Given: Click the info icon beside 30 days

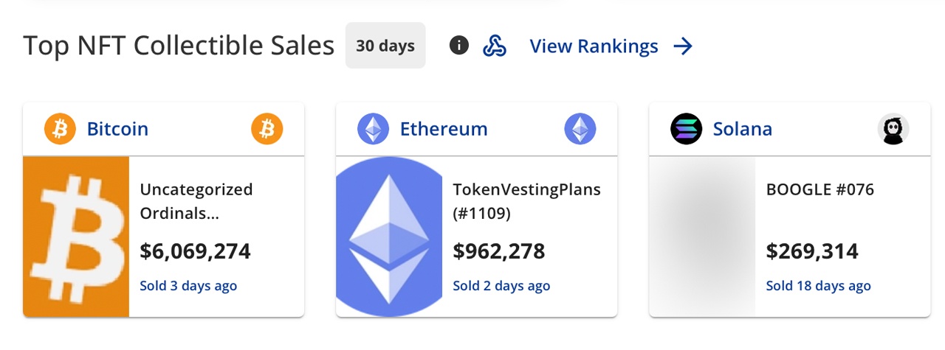Looking at the screenshot, I should [459, 46].
